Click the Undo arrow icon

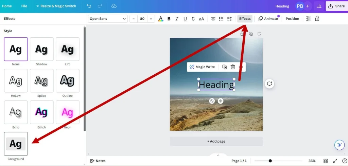coord(89,6)
